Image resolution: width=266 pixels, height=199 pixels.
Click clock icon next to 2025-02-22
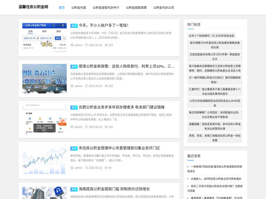tap(86, 168)
